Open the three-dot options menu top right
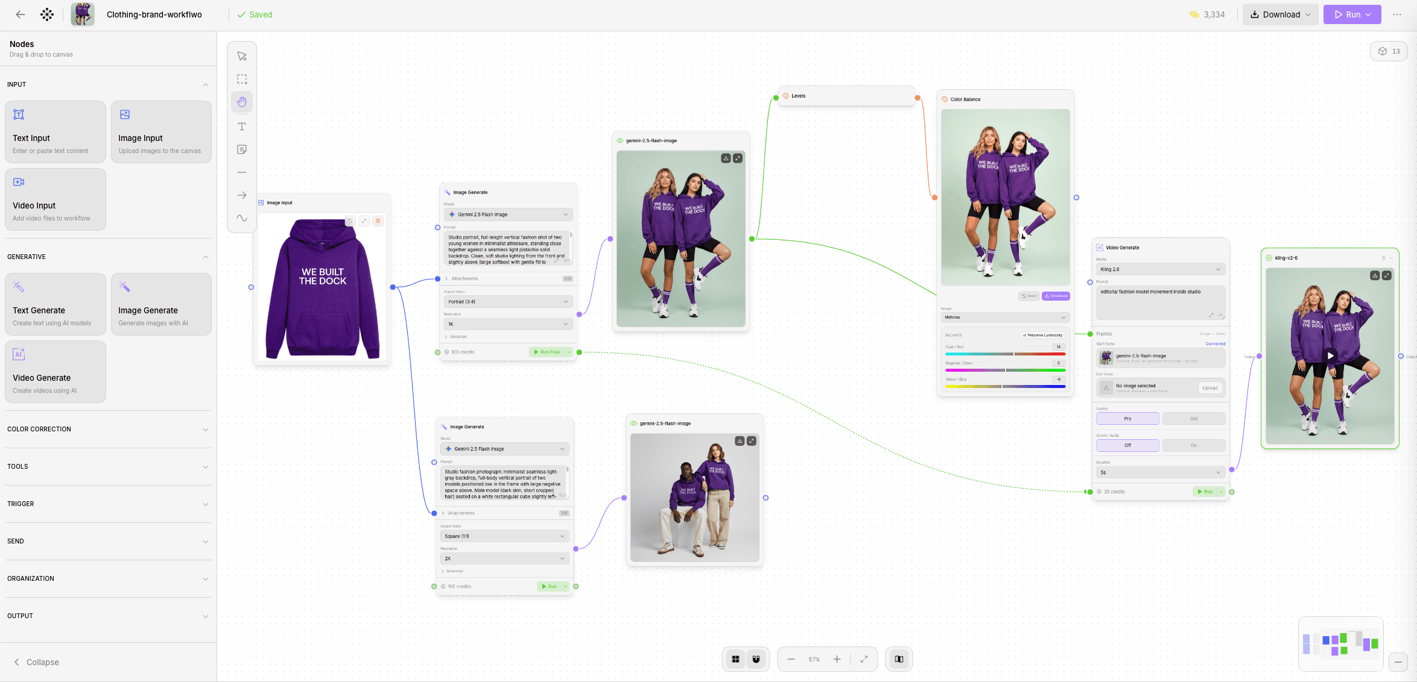The width and height of the screenshot is (1417, 682). coord(1397,14)
